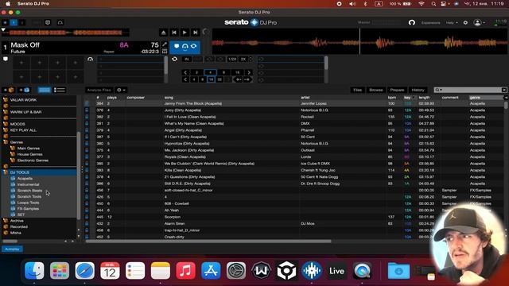Switch the library to the list view icon

[60, 90]
